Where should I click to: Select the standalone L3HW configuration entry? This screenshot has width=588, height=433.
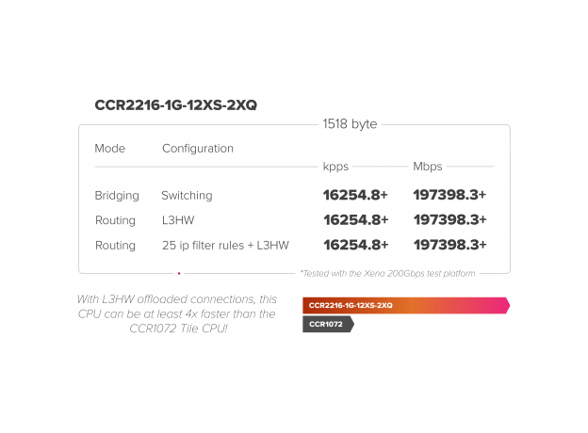(177, 220)
